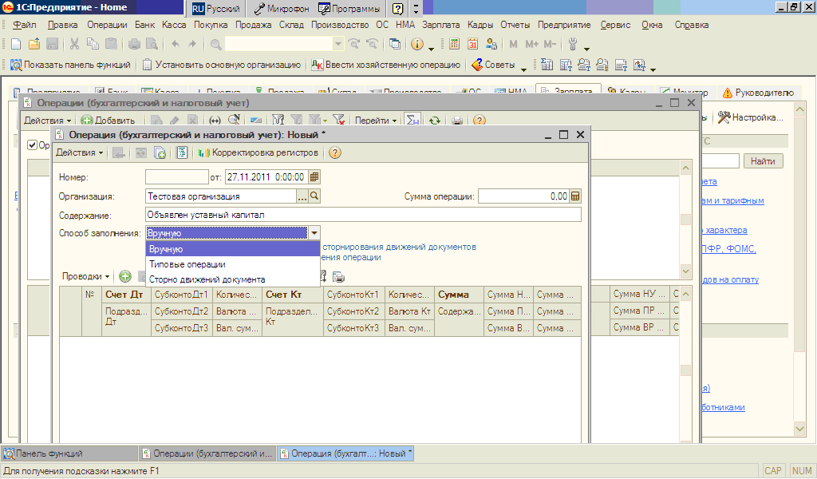Toggle the checkbox in Операции list window
This screenshot has height=479, width=817.
(x=32, y=145)
